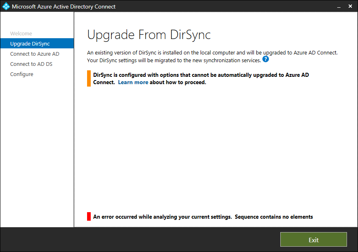The width and height of the screenshot is (358, 252).
Task: Click the green Exit button
Action: pos(314,239)
